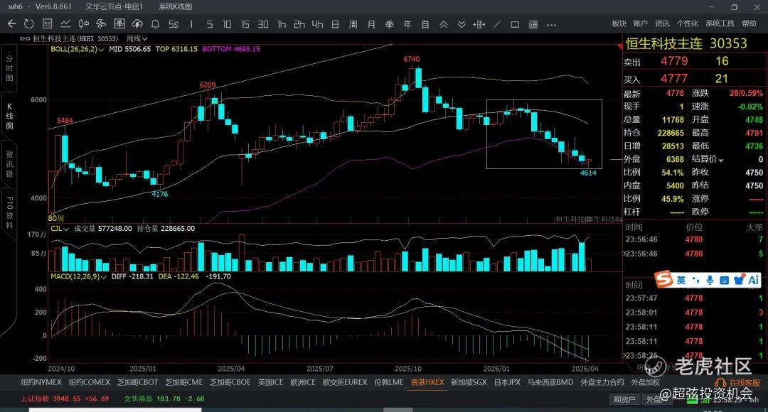The height and width of the screenshot is (412, 768).
Task: Switch to 日 daily period
Action: (335, 24)
